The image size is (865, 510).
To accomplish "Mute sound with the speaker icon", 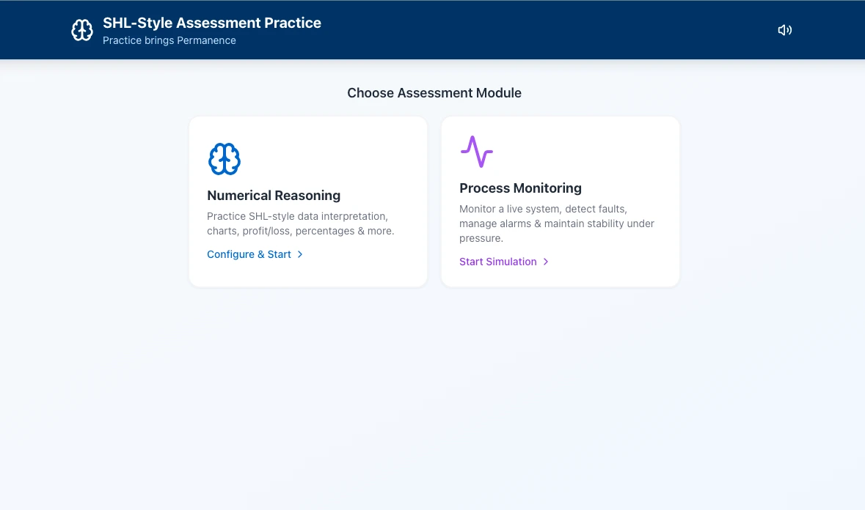I will 784,30.
